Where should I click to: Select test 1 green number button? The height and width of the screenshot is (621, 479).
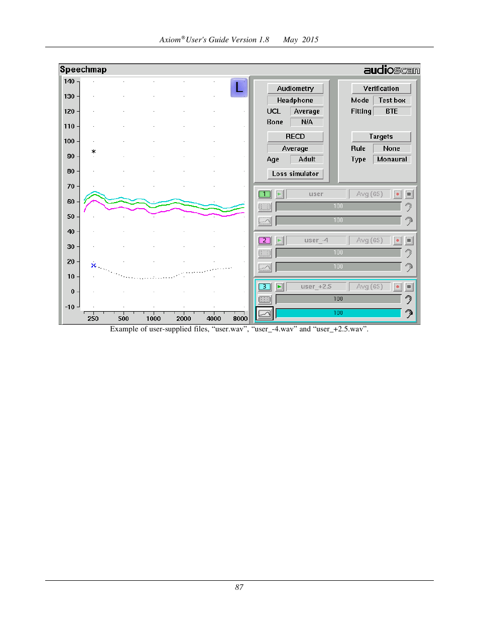click(x=265, y=194)
